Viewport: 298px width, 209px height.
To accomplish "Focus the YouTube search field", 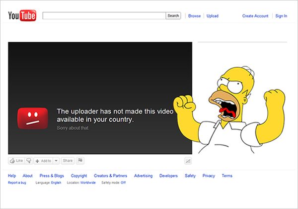I will click(x=104, y=16).
